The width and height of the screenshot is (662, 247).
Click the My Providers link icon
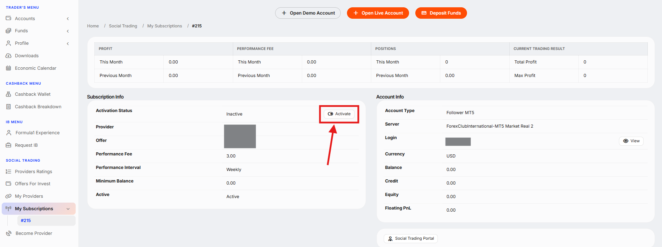point(8,196)
